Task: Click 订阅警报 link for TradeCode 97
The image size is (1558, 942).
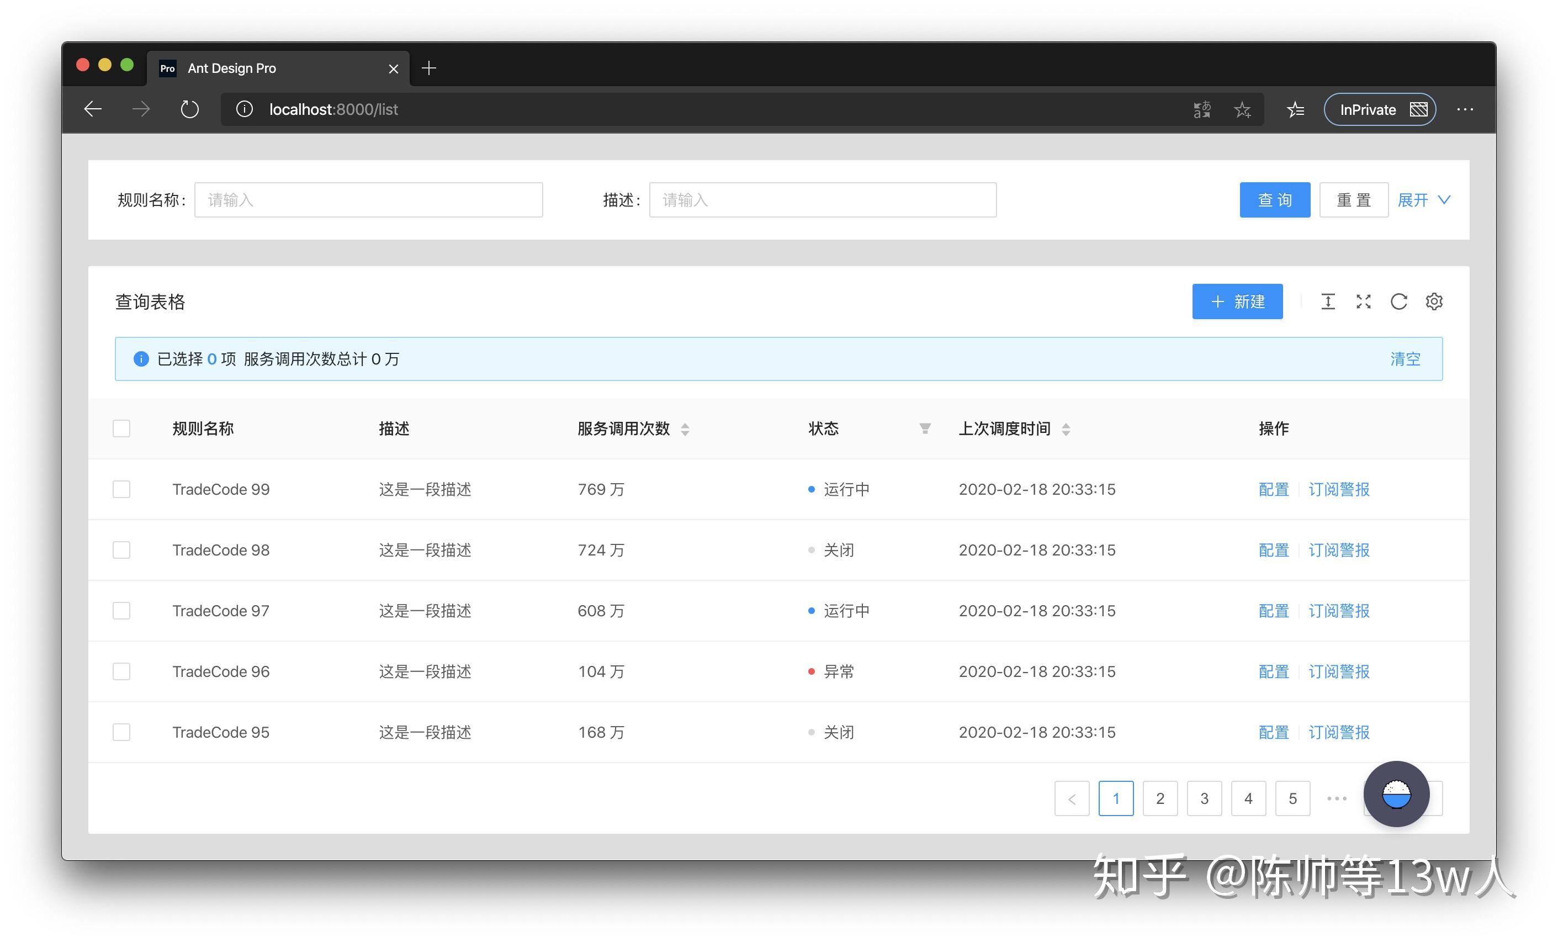Action: [1339, 611]
